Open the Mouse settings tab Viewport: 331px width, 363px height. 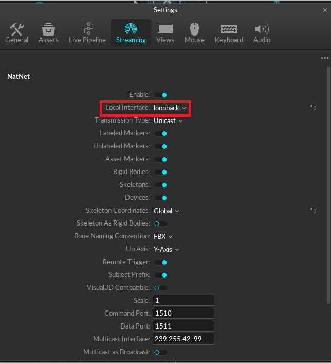click(x=194, y=33)
